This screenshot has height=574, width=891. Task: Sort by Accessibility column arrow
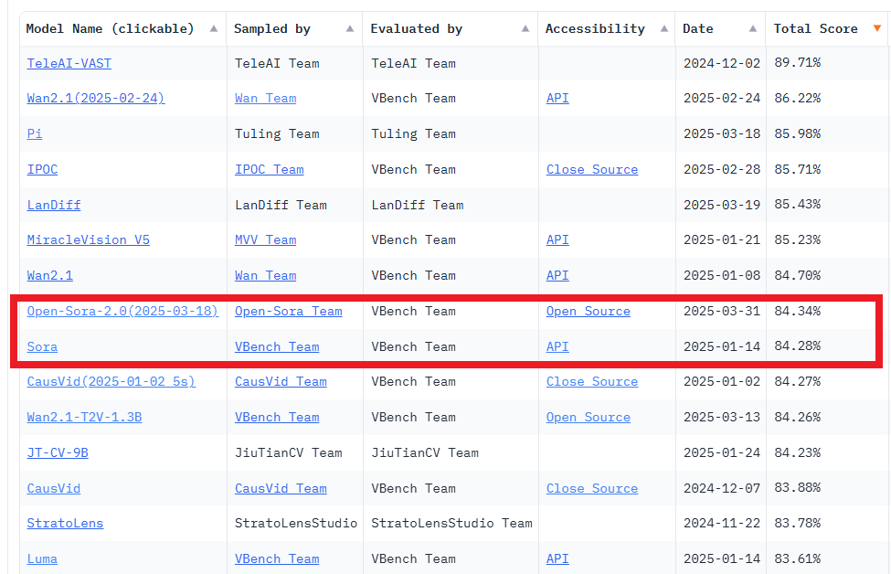pos(664,28)
